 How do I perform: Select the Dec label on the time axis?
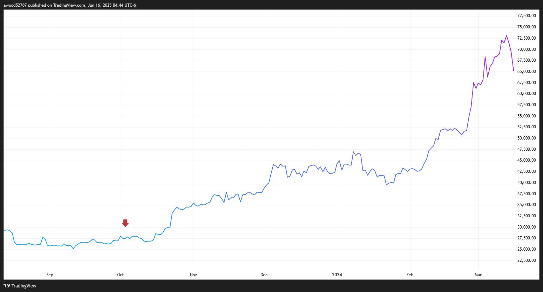pyautogui.click(x=264, y=275)
